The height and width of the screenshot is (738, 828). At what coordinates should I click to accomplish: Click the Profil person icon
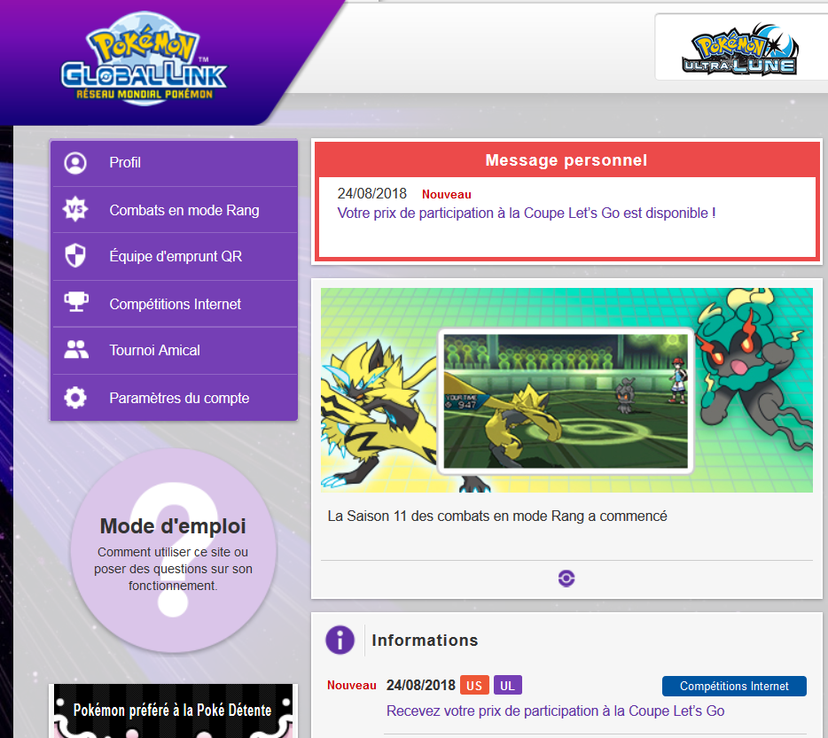pyautogui.click(x=75, y=163)
